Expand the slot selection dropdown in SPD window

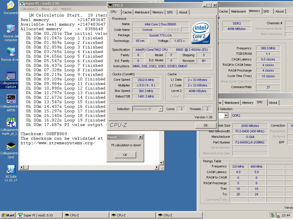[x=226, y=116]
